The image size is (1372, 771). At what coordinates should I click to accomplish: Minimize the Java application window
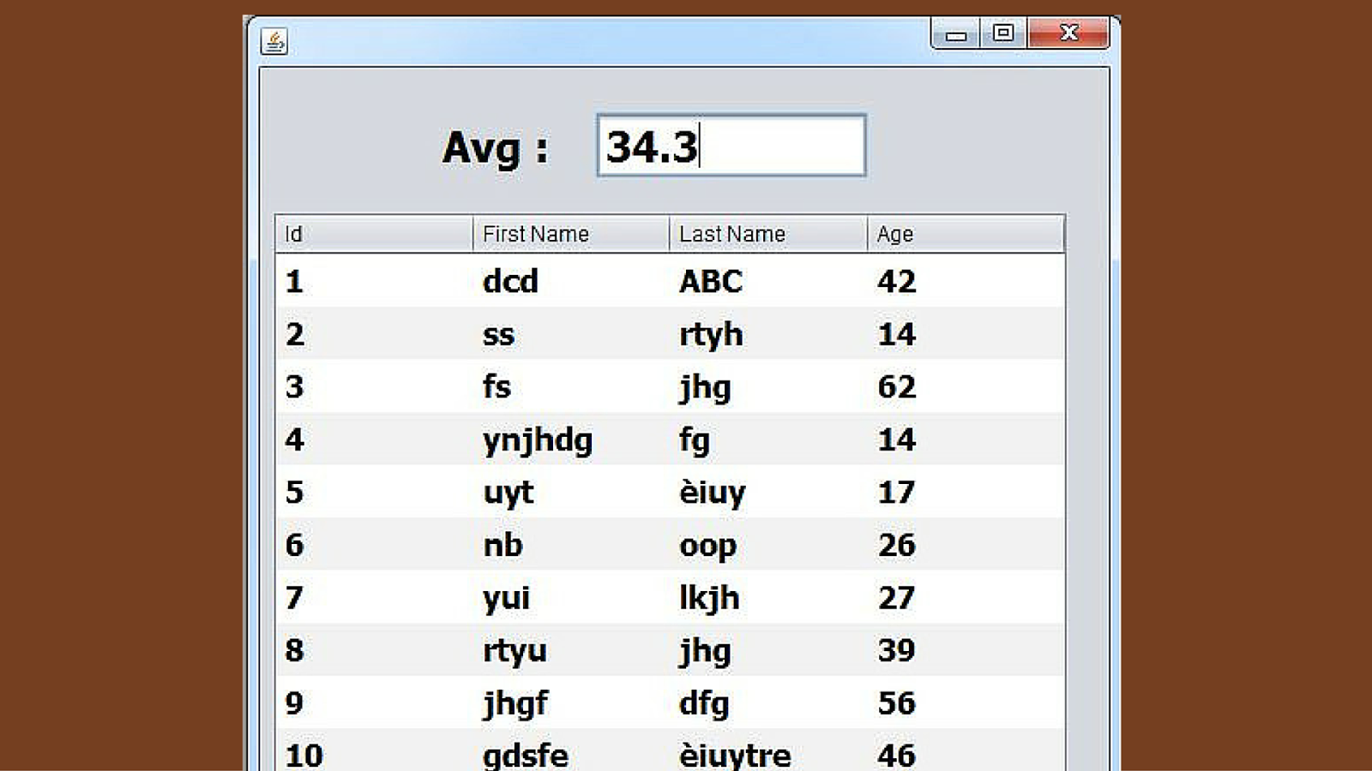tap(957, 34)
